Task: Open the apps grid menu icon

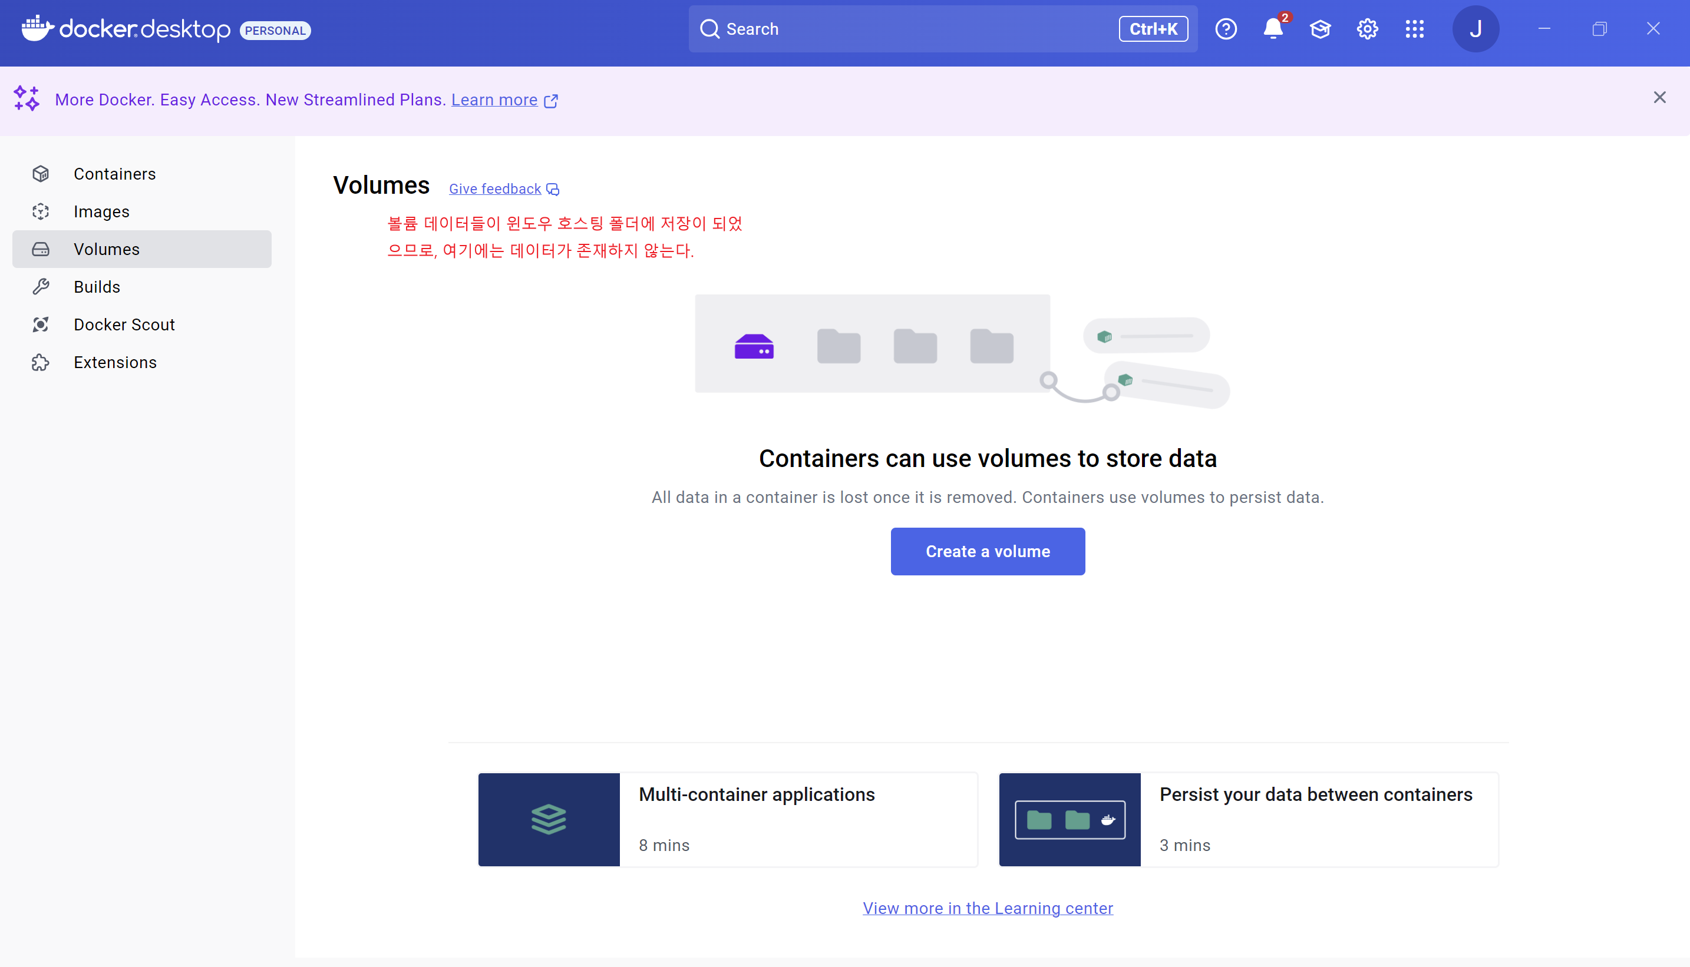Action: pos(1414,29)
